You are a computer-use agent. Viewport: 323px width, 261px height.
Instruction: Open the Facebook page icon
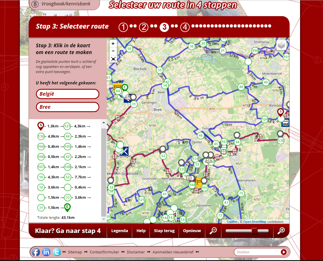coord(36,252)
